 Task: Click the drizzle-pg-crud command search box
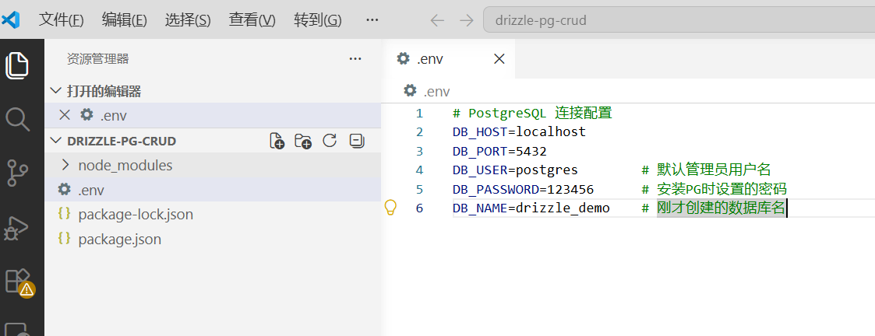tap(679, 21)
